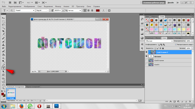Switch to the 'Каналы' tab

pos(170,38)
